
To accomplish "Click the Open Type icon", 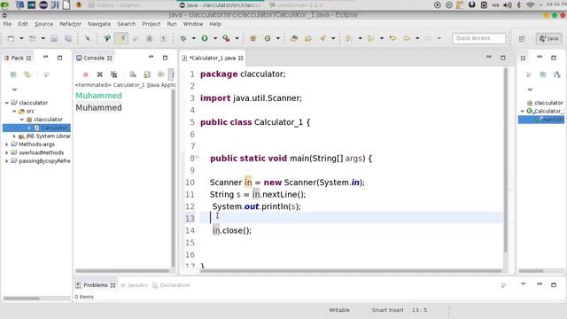I will [x=294, y=38].
